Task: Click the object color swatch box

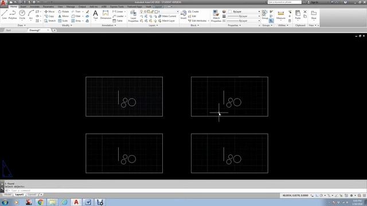Action: (230, 11)
